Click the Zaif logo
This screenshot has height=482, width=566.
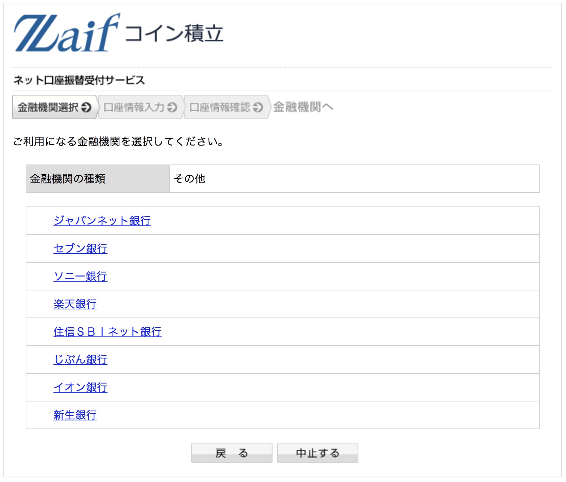[68, 32]
